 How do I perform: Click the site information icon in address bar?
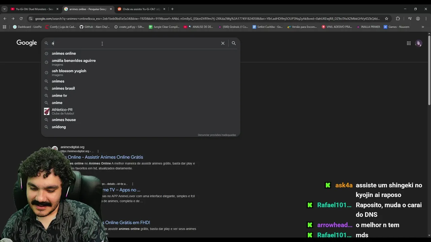(31, 18)
